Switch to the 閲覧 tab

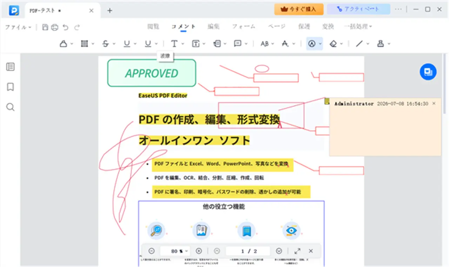coord(153,27)
